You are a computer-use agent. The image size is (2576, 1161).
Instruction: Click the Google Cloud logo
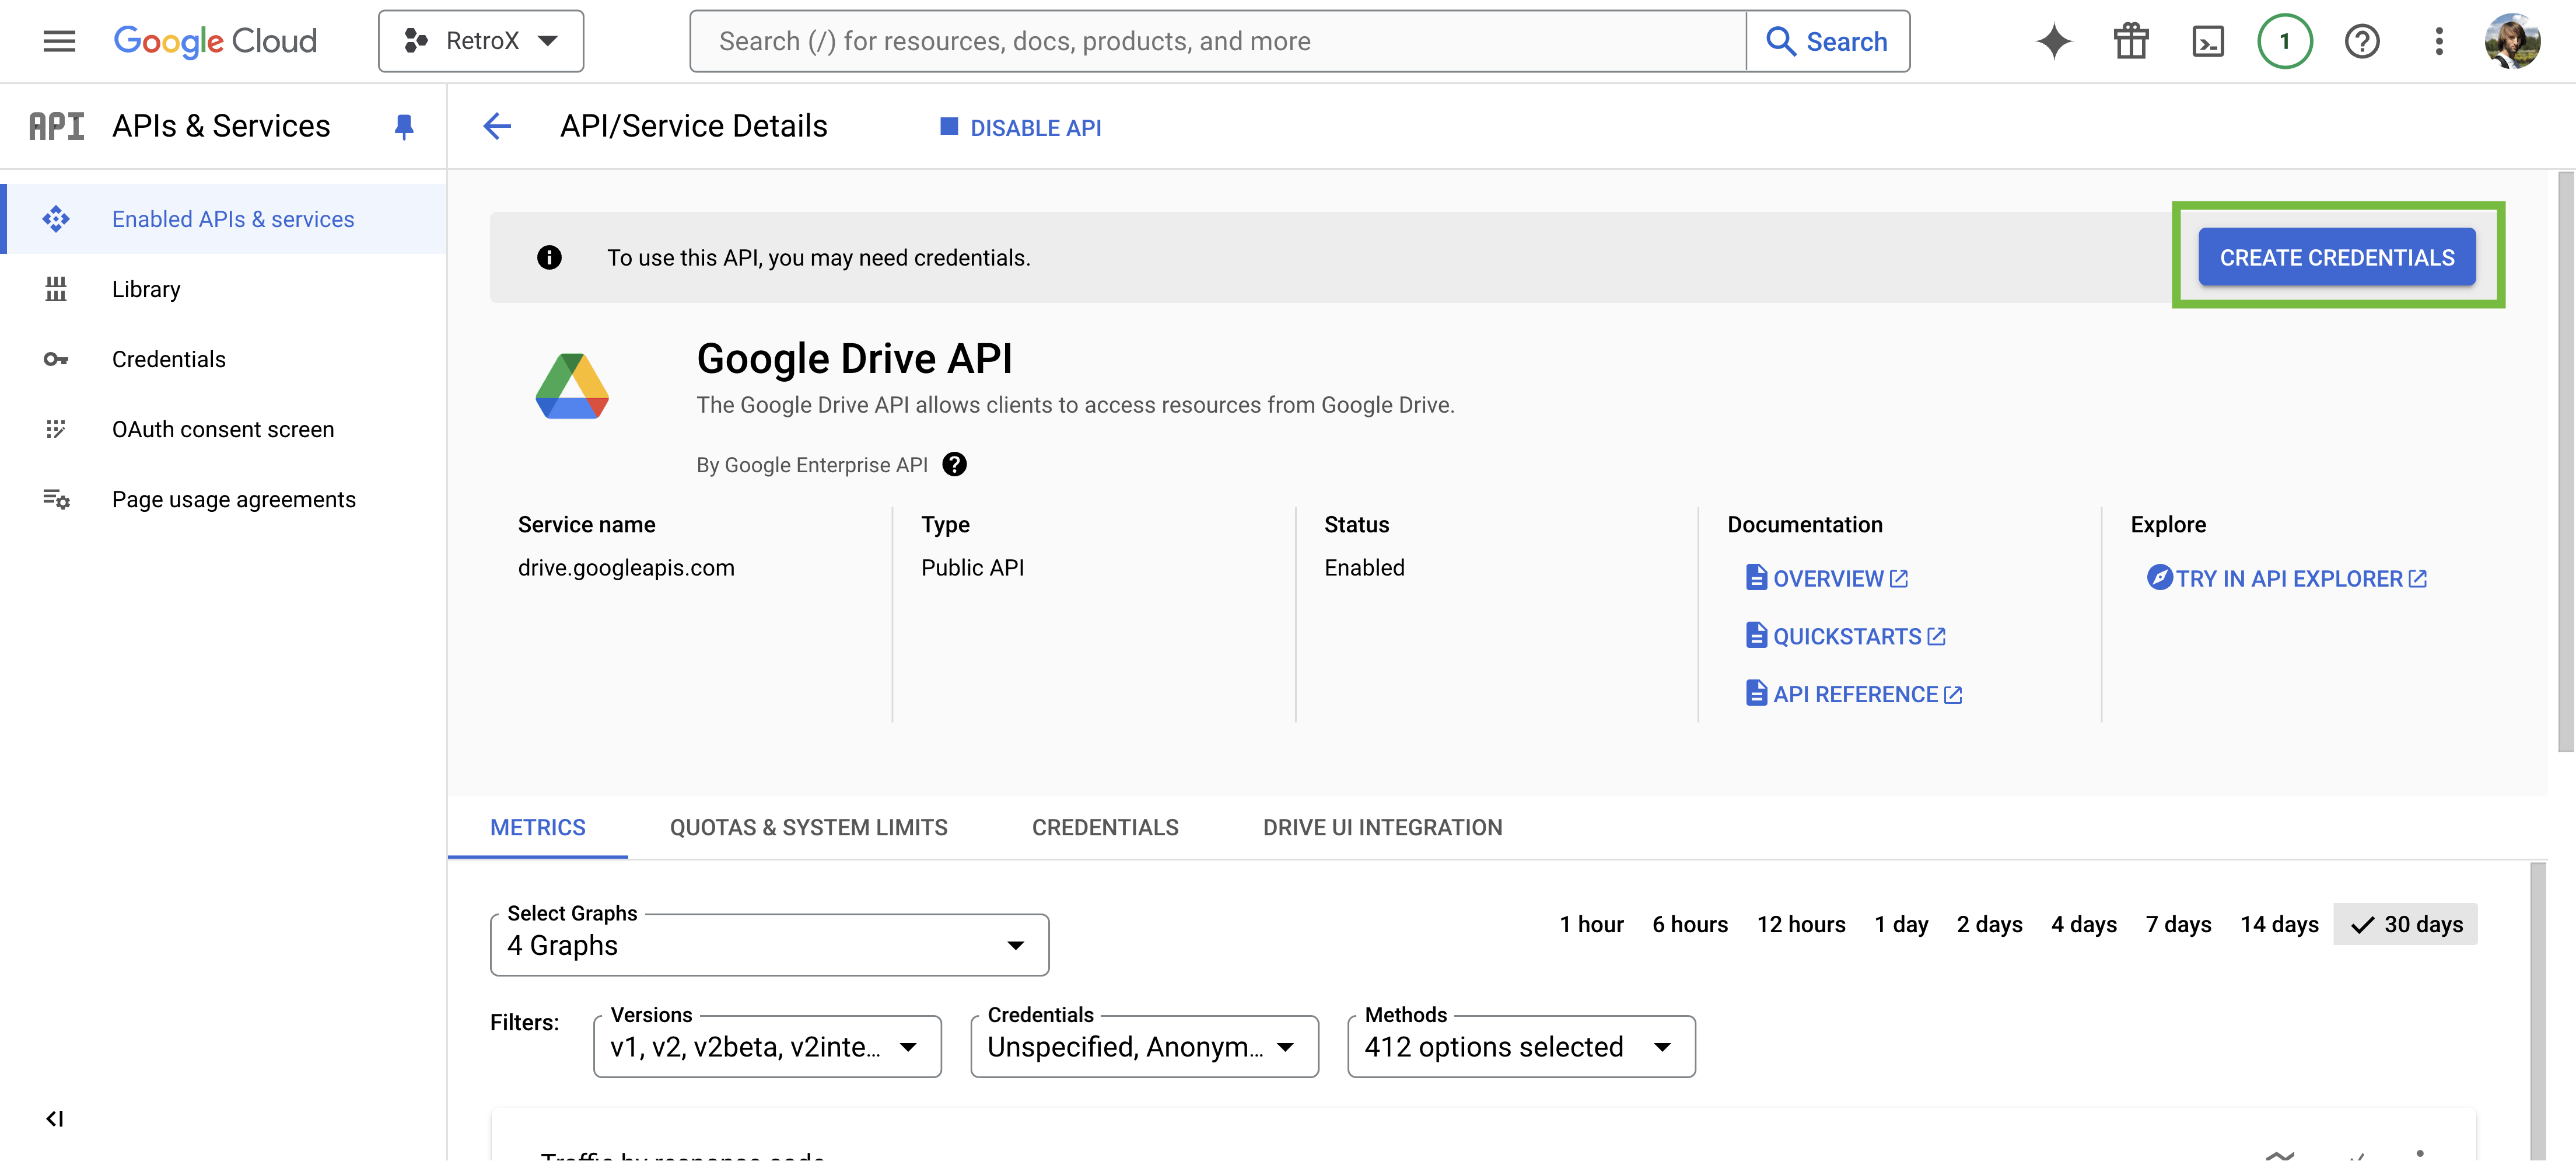[215, 41]
